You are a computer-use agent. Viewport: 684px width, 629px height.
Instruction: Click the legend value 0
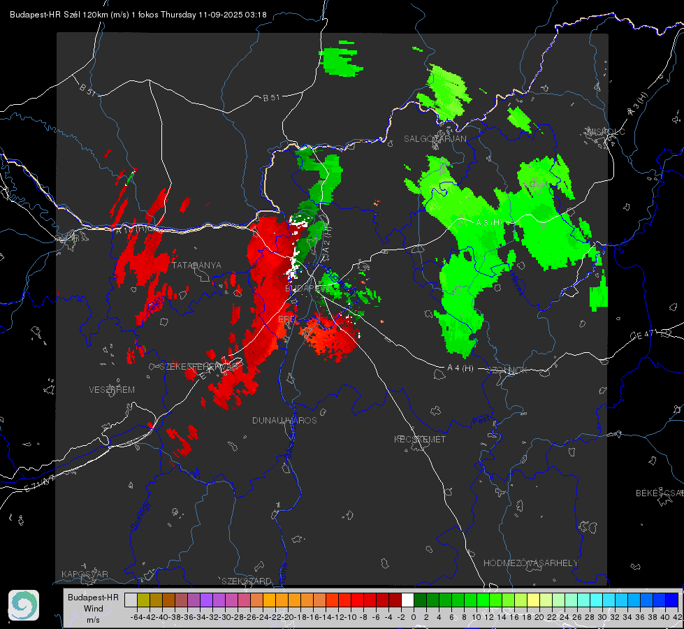(414, 617)
